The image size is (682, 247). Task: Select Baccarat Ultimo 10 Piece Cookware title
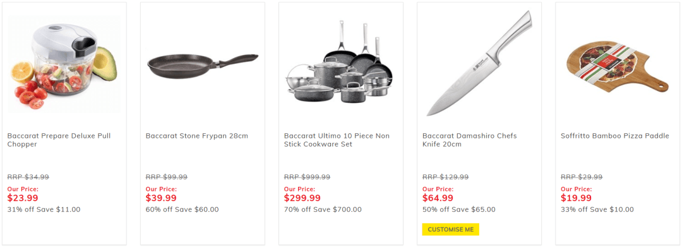click(337, 140)
